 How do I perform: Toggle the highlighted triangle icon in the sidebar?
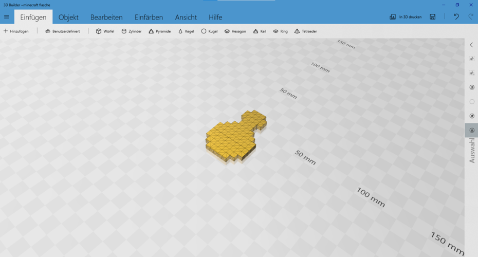tap(472, 130)
